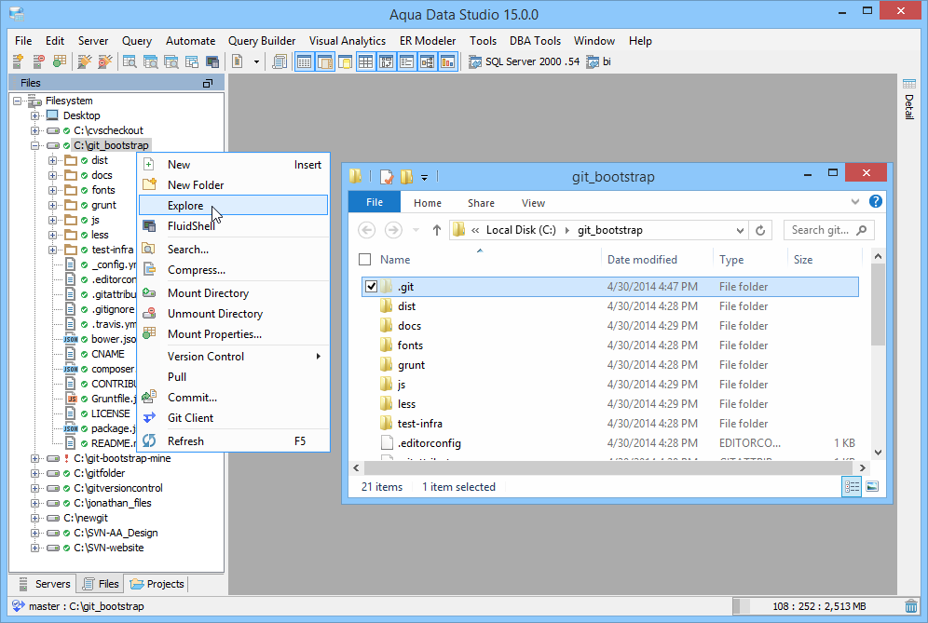Collapse the Filesystem tree node

tap(17, 101)
